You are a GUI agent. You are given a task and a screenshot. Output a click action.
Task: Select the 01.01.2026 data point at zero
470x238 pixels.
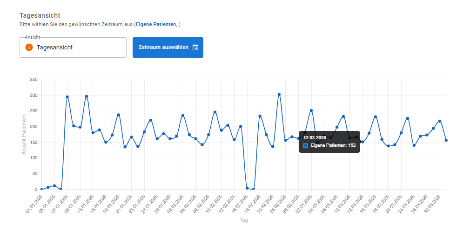[41, 190]
